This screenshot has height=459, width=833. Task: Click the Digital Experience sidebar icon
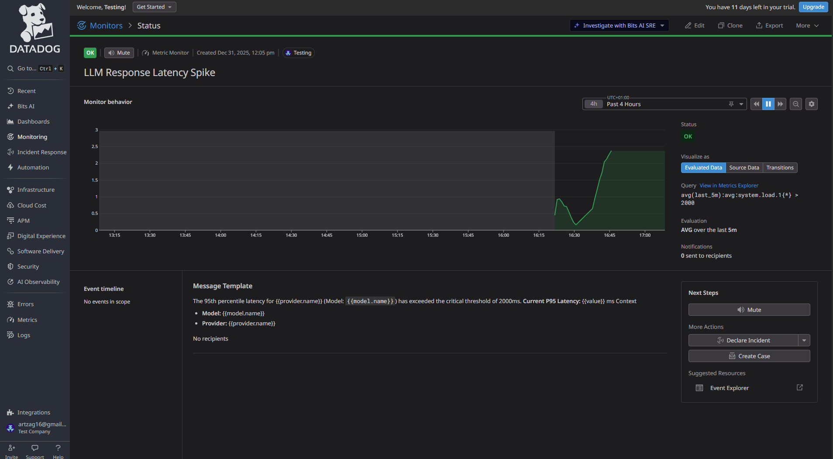click(x=10, y=236)
